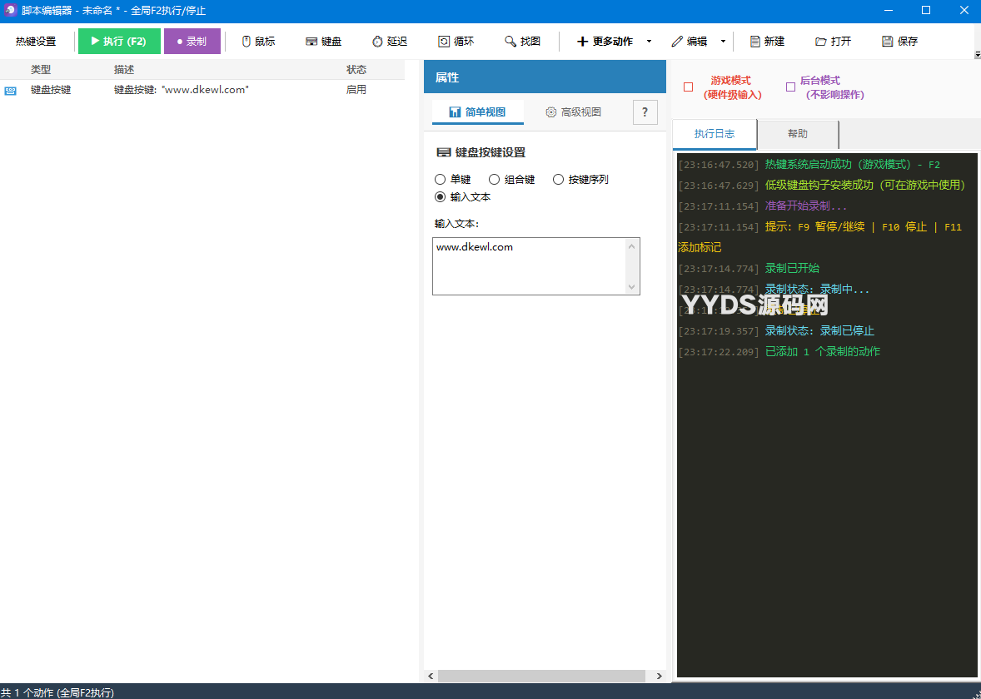Screen dimensions: 981x699
Task: Start recording with the purple 录制 button
Action: pyautogui.click(x=192, y=42)
